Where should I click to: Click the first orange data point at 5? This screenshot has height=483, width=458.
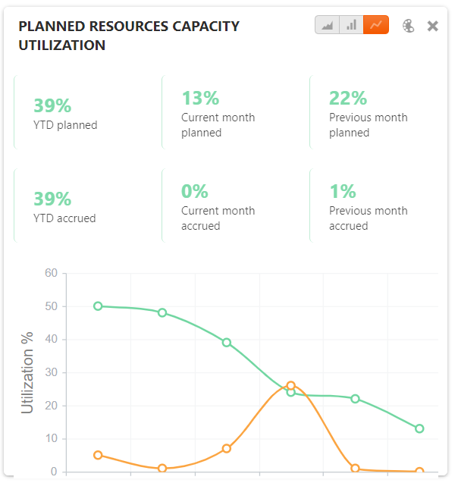pyautogui.click(x=98, y=455)
